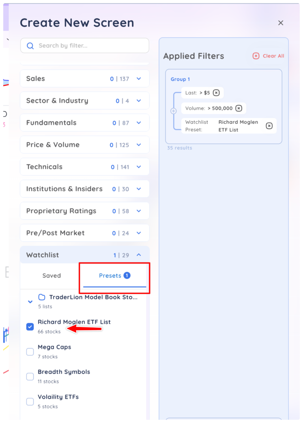
Task: Click the plus icon in Group 1
Action: coord(173,111)
